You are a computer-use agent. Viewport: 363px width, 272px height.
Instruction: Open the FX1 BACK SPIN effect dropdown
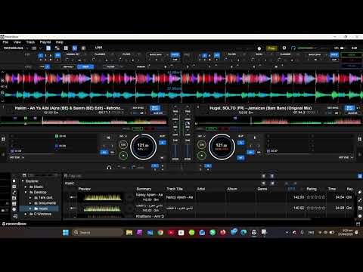[x=158, y=54]
